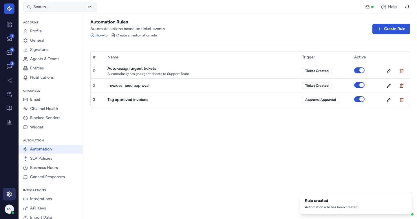Open Canned Responses settings

(51, 177)
